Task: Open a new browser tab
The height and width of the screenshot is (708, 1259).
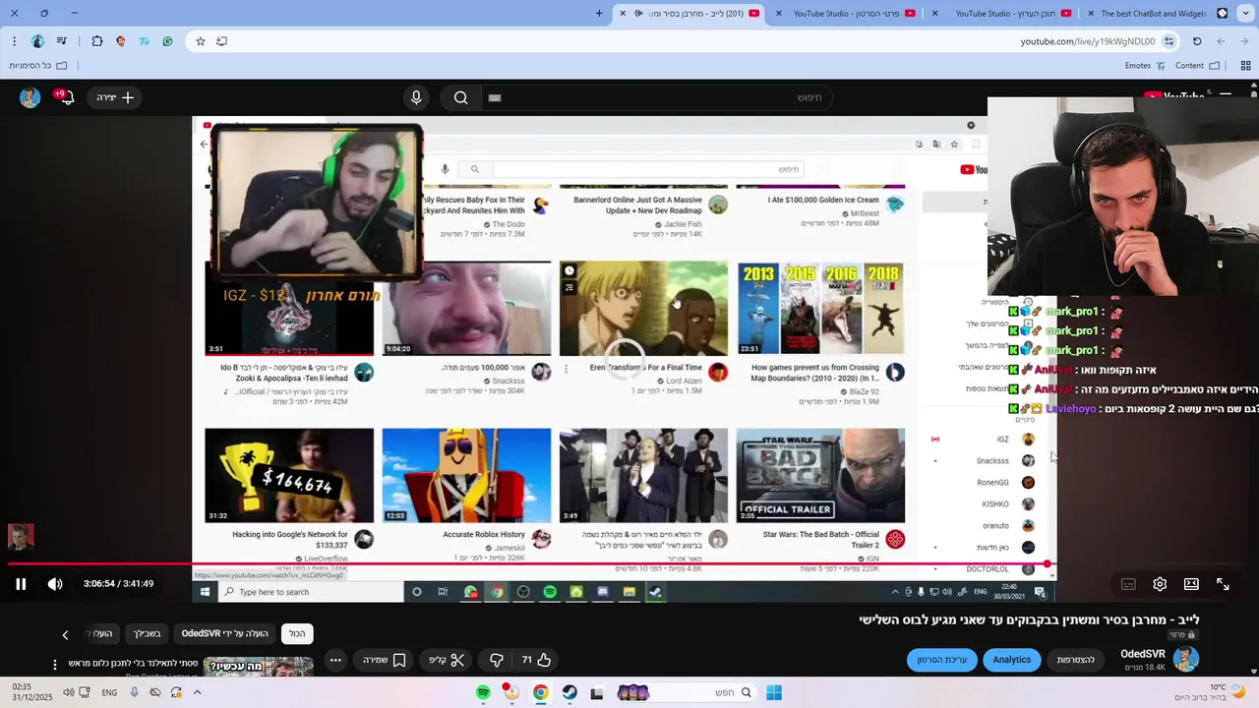Action: coord(599,14)
